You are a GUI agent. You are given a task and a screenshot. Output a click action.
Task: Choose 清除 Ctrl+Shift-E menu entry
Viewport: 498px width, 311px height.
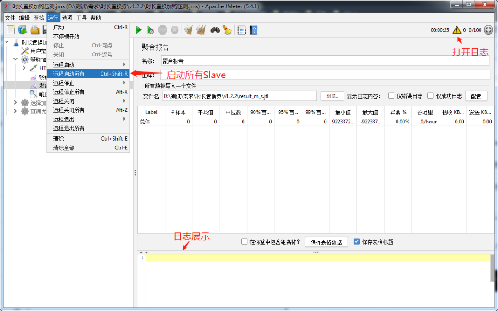point(88,139)
